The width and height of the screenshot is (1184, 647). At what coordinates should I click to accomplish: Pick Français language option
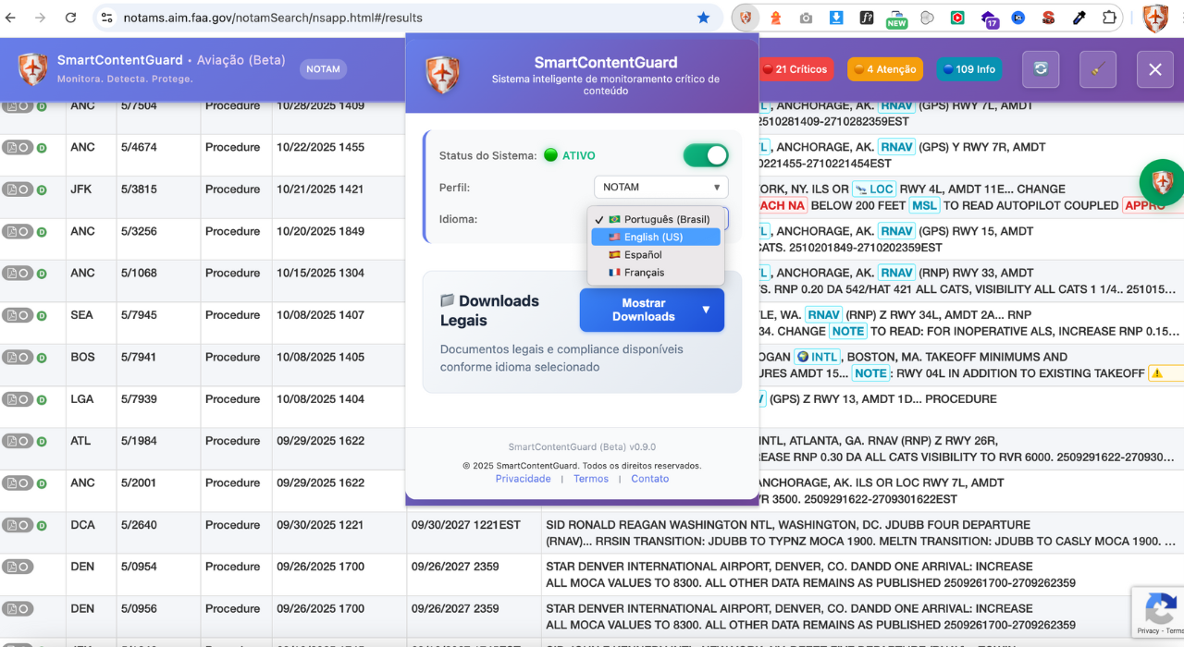coord(644,273)
